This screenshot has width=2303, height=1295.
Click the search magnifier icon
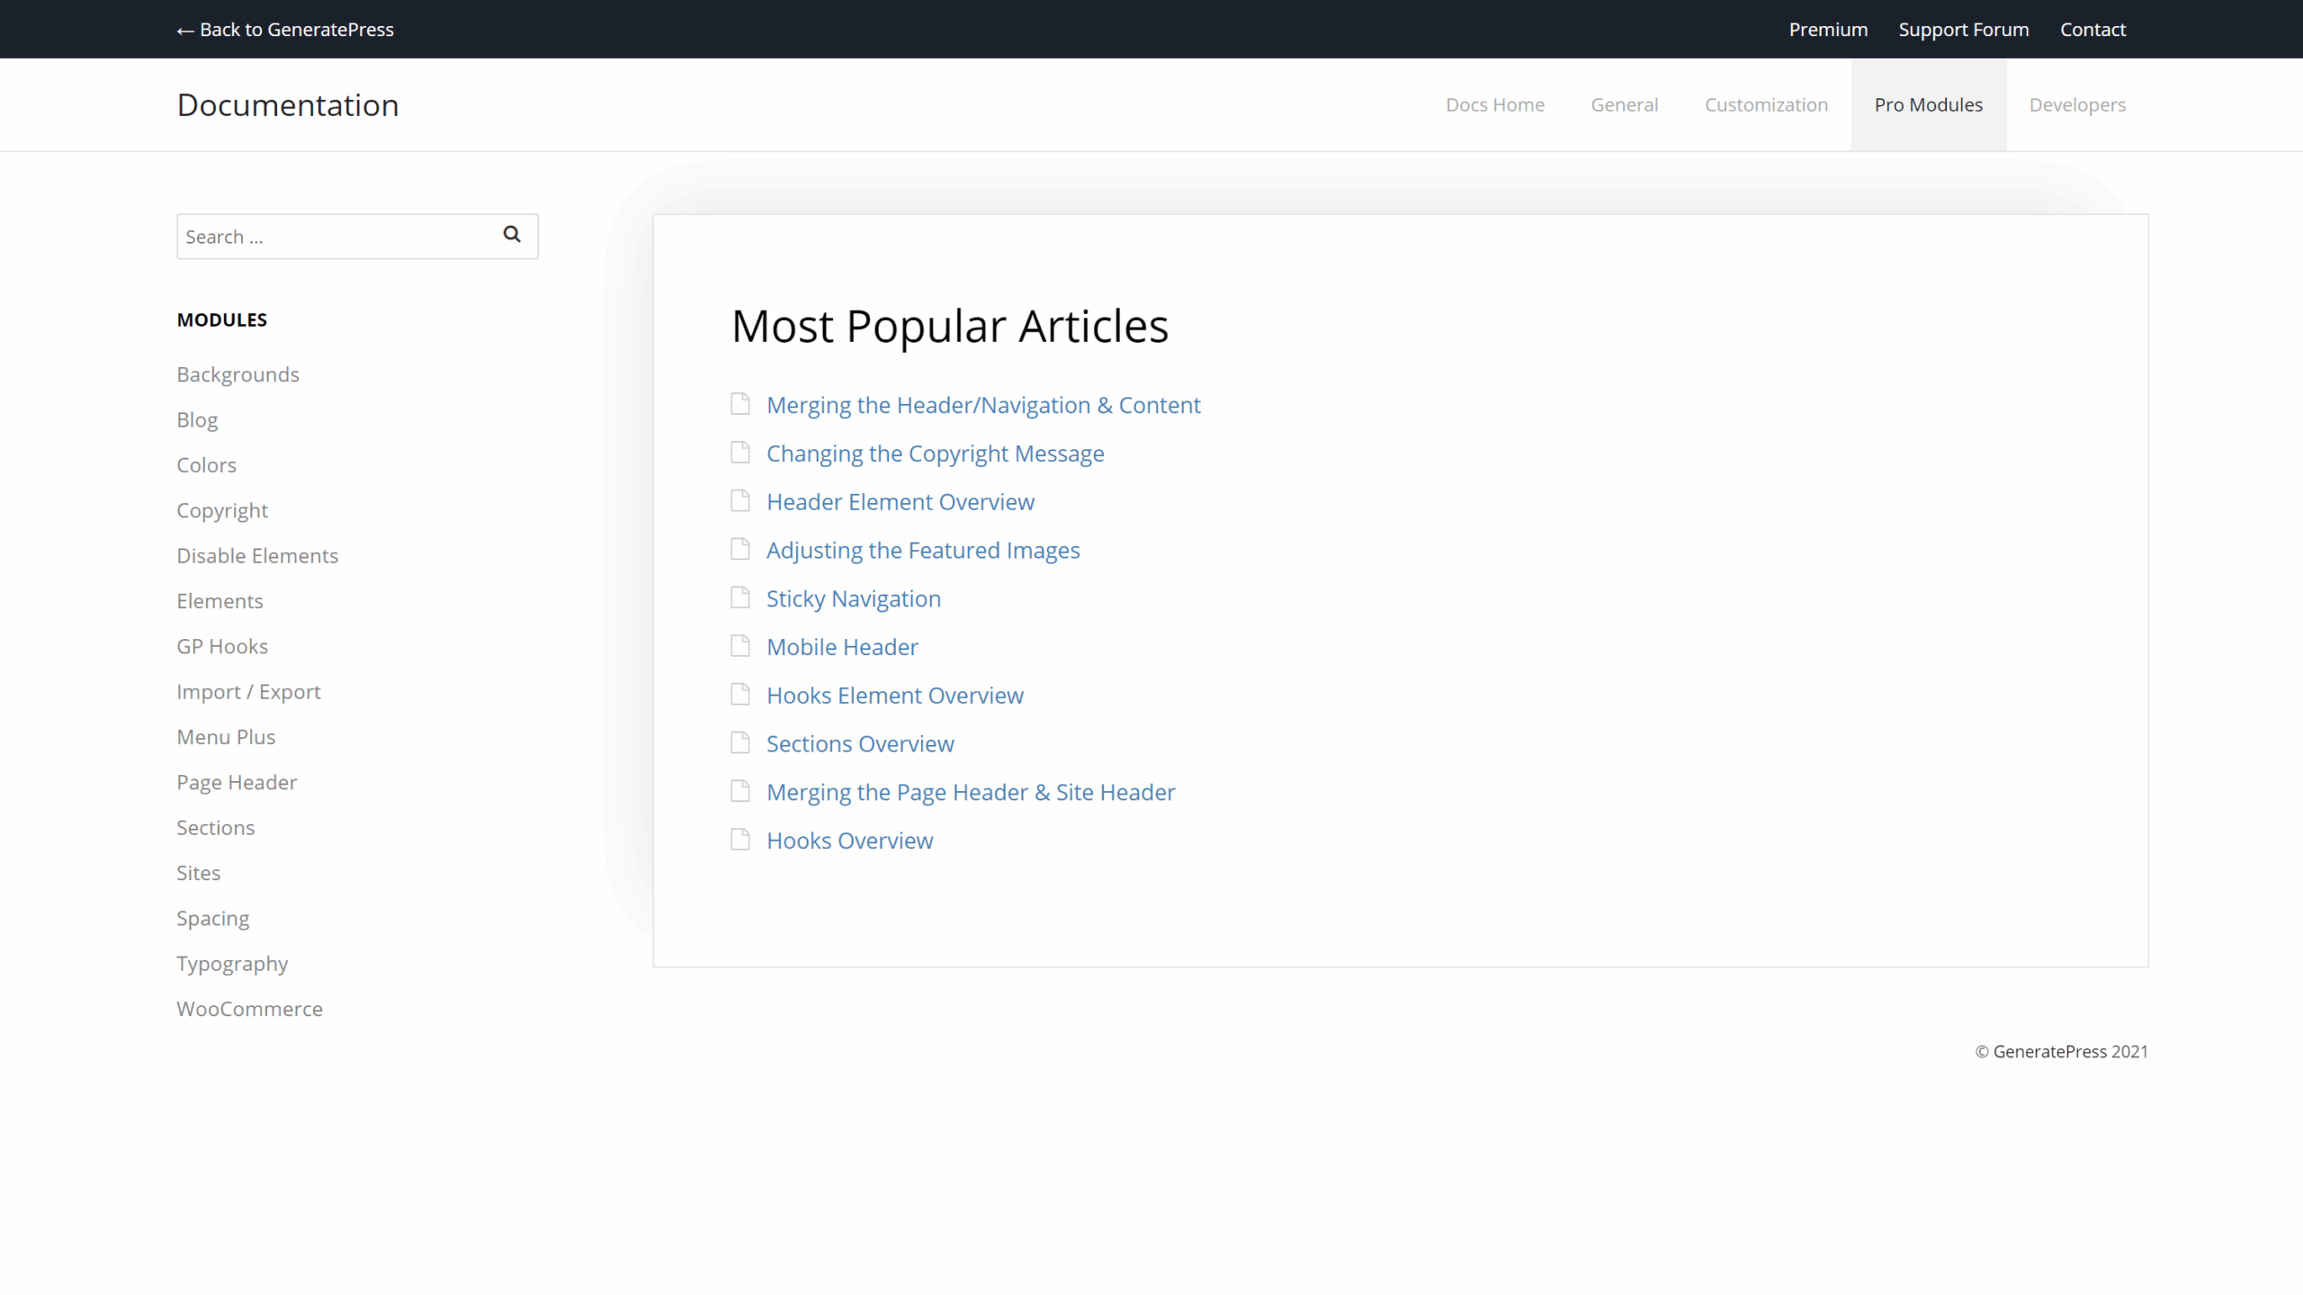(x=512, y=234)
